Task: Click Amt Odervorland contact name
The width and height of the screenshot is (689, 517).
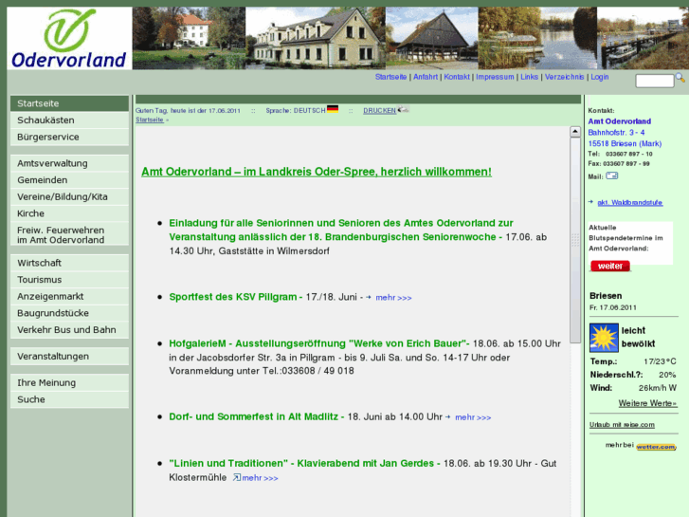Action: (620, 121)
